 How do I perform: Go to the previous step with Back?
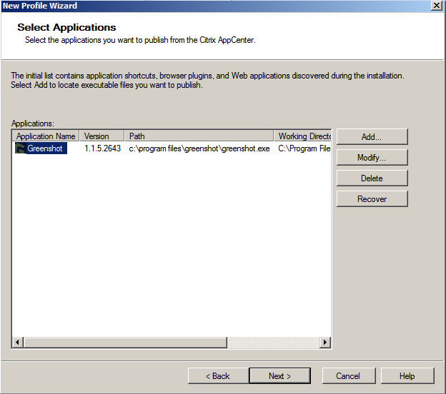217,376
